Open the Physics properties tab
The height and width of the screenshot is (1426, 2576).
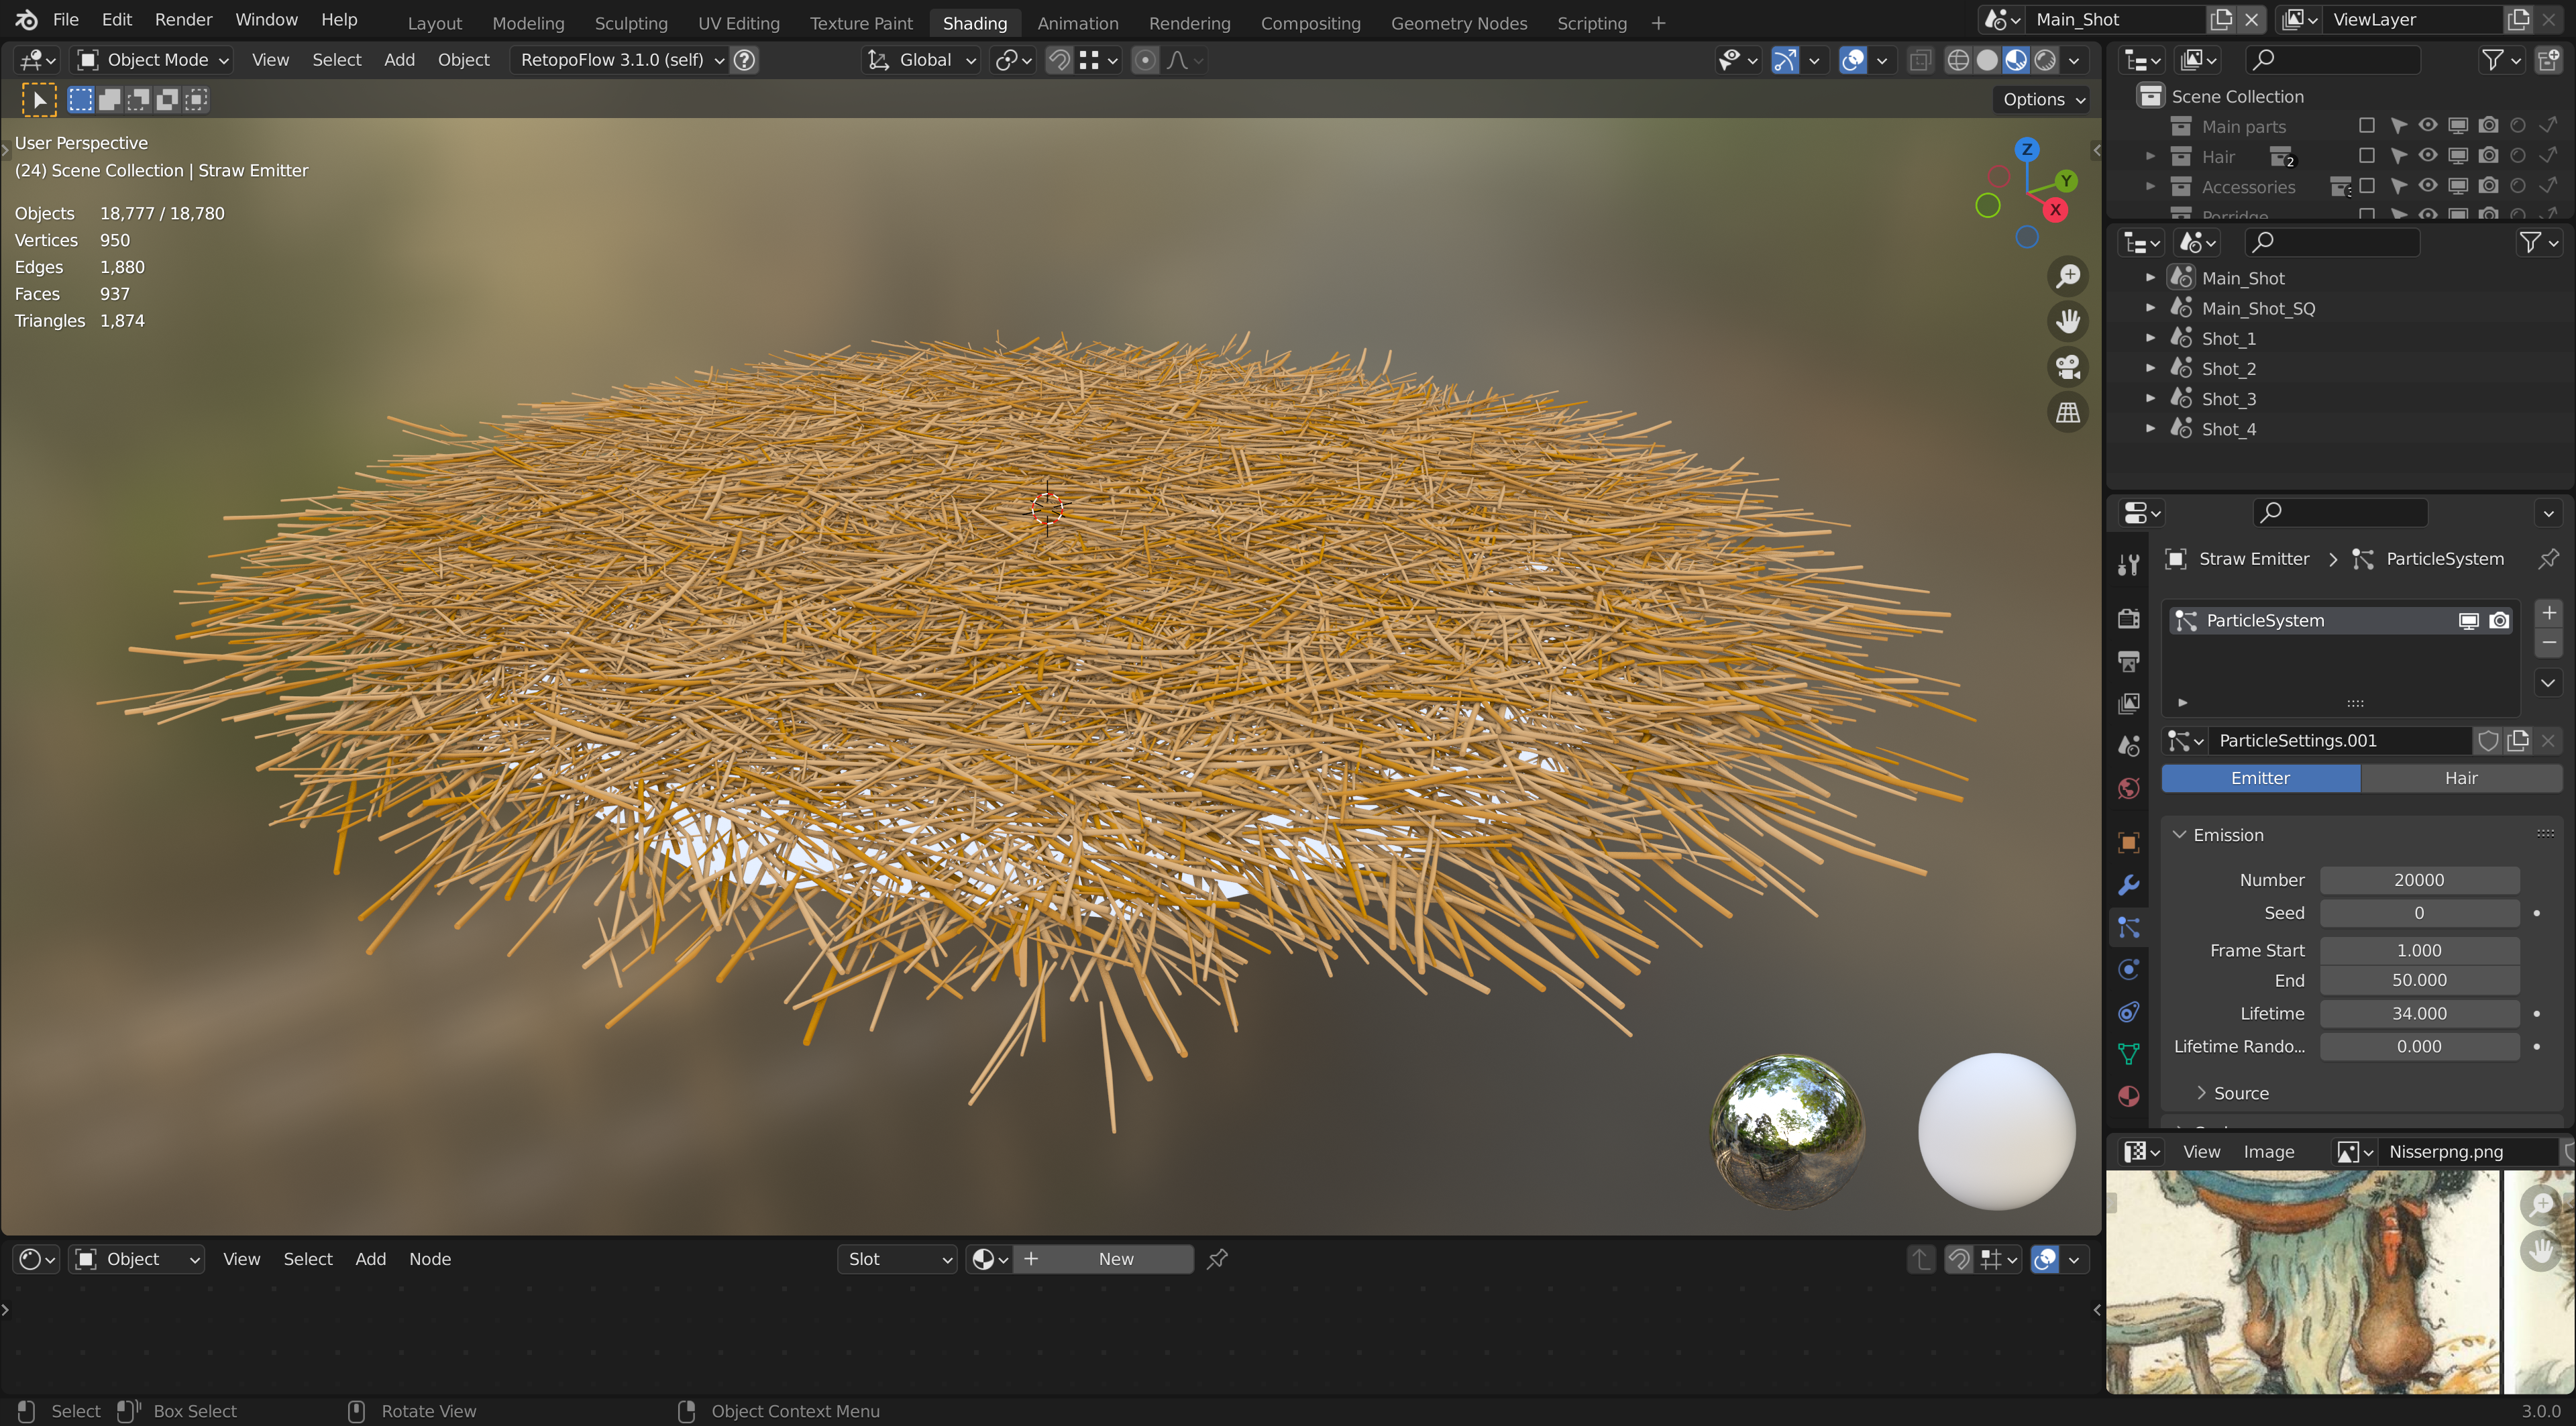2128,969
